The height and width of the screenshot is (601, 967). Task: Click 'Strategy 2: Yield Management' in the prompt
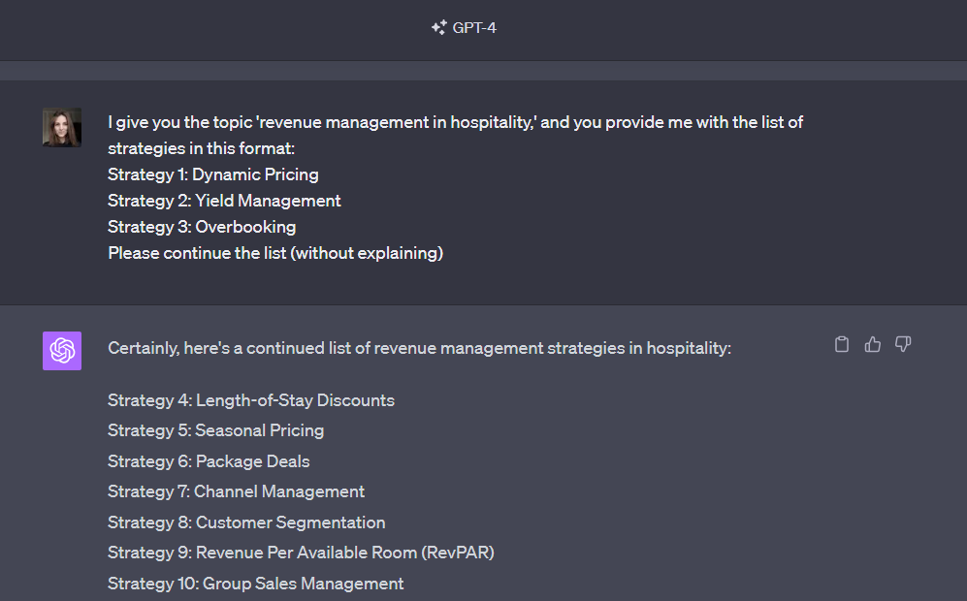point(224,201)
